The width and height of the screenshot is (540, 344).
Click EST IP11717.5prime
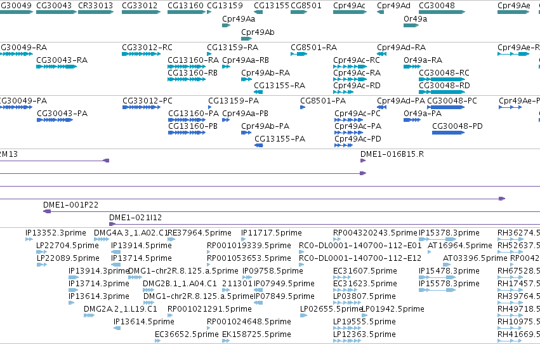point(244,239)
